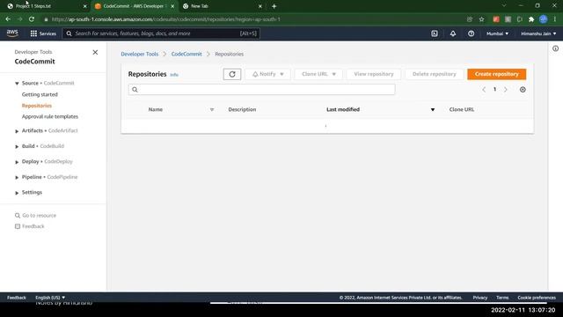Click Go to resource search field
Image resolution: width=563 pixels, height=317 pixels.
point(39,216)
